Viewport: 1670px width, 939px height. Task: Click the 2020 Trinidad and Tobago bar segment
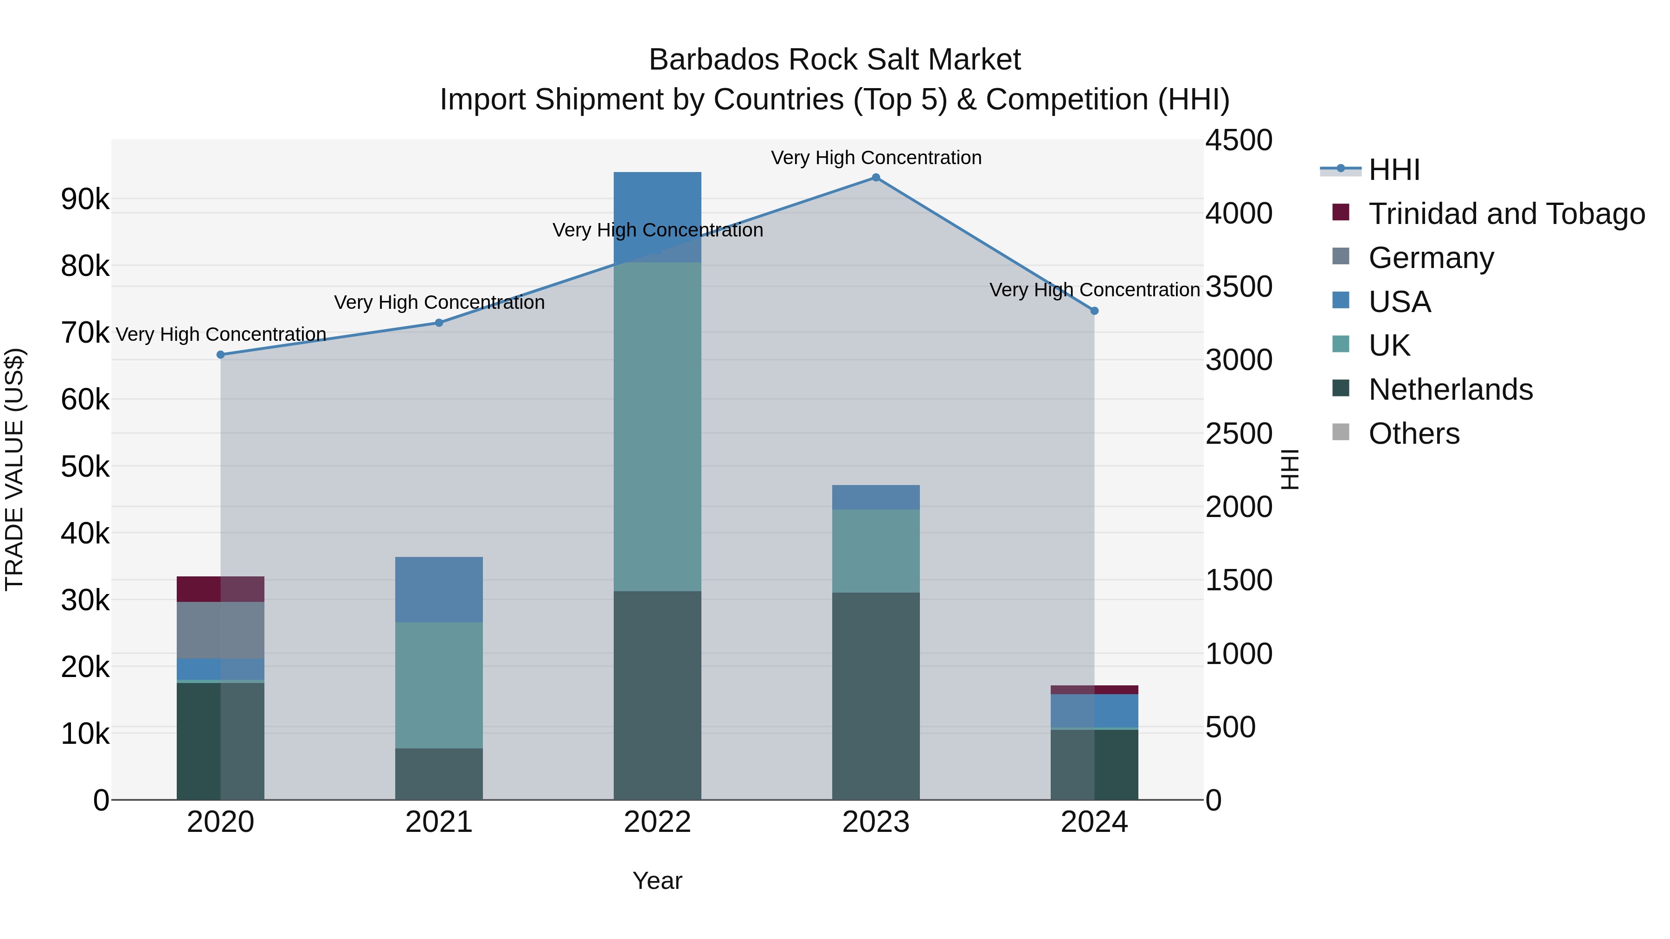pyautogui.click(x=220, y=589)
